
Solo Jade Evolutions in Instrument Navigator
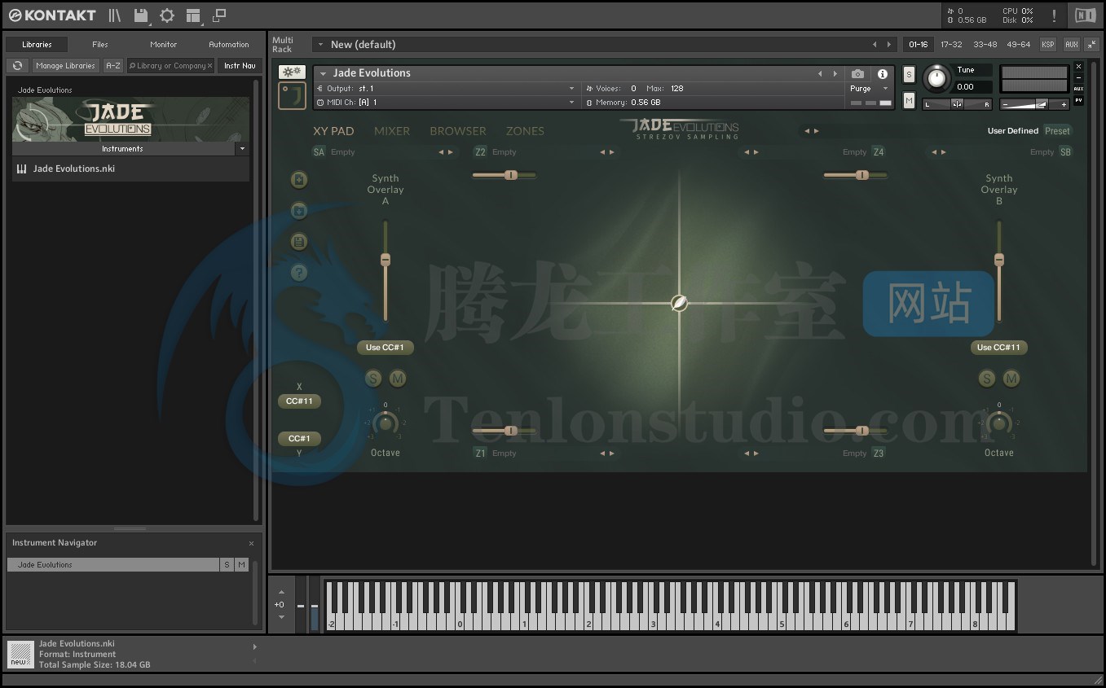[x=227, y=565]
